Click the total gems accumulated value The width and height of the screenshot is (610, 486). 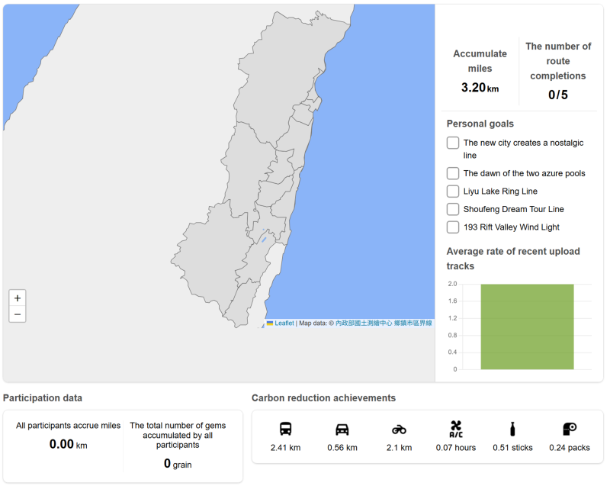pyautogui.click(x=171, y=463)
